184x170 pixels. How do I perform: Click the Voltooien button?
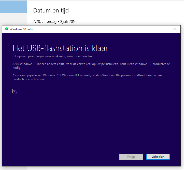pyautogui.click(x=158, y=157)
